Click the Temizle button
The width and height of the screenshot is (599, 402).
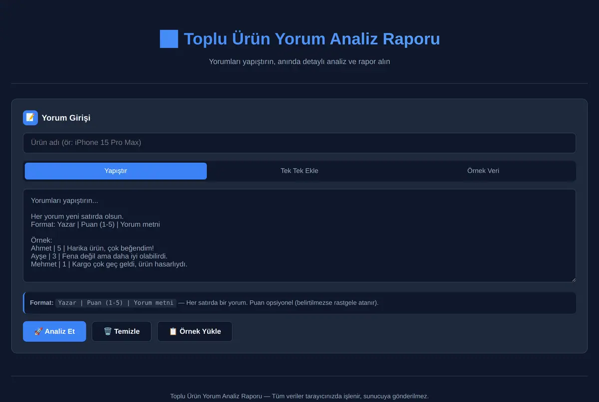(x=121, y=331)
